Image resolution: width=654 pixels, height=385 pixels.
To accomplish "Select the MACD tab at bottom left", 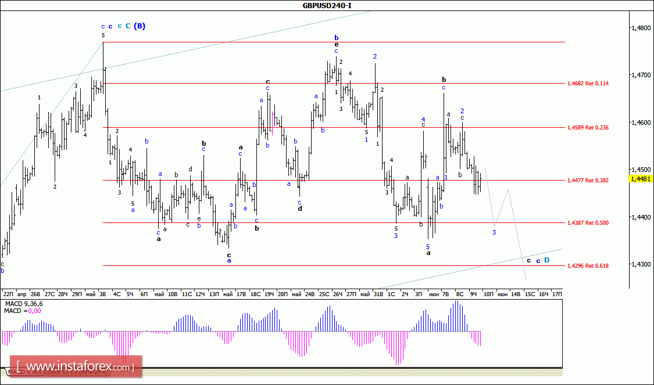I will tap(14, 372).
